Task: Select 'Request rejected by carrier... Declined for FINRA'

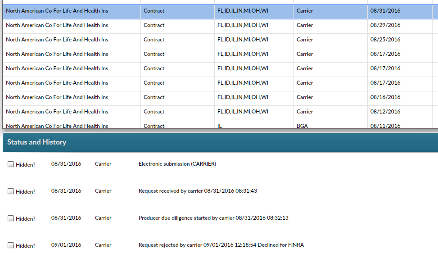Action: point(221,245)
